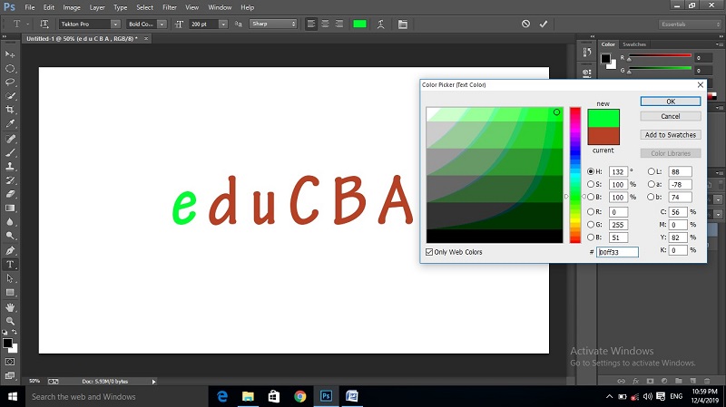The width and height of the screenshot is (726, 407).
Task: Select the Crop tool
Action: click(10, 110)
